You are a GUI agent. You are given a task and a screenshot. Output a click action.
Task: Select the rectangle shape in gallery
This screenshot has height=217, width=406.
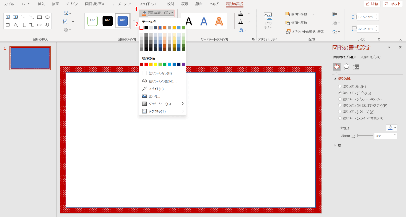click(x=39, y=17)
